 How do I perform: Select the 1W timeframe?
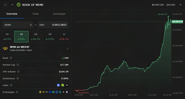point(36,36)
